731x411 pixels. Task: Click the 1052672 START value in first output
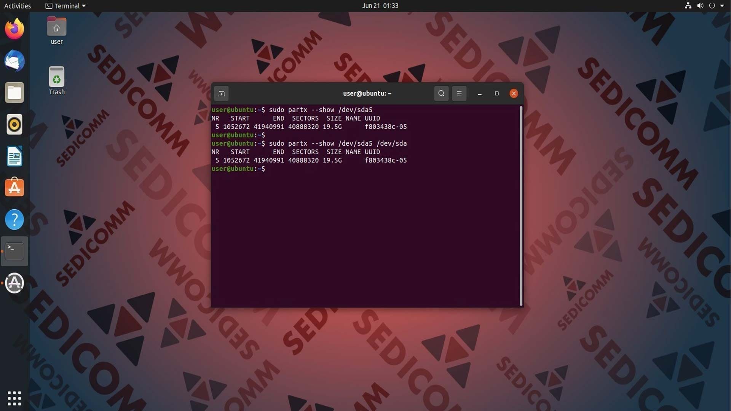pos(236,127)
